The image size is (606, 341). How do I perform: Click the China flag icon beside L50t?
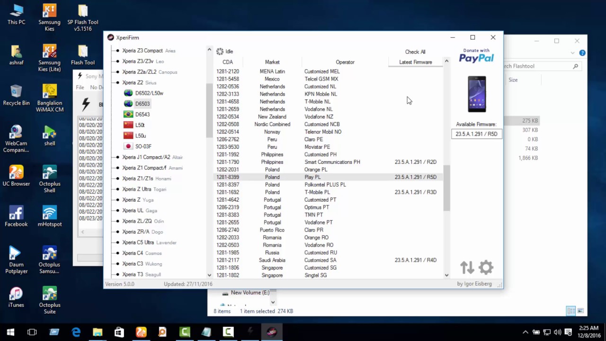(128, 125)
